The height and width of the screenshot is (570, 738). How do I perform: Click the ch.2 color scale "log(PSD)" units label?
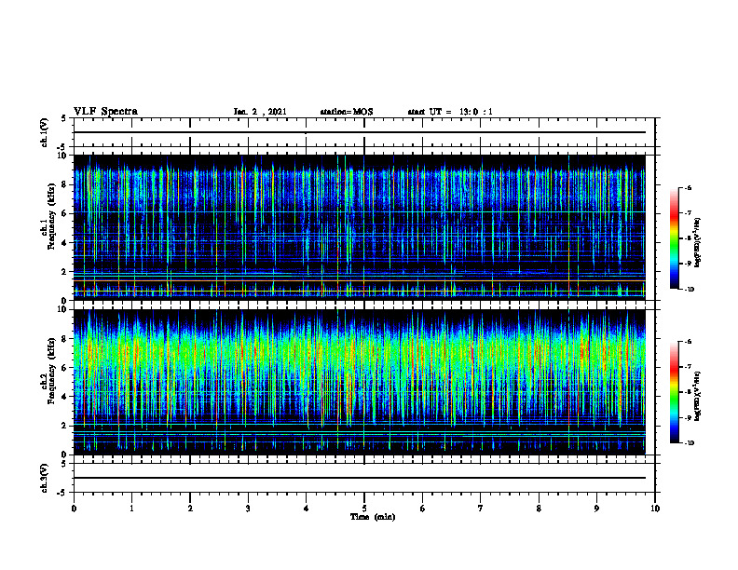(x=698, y=396)
